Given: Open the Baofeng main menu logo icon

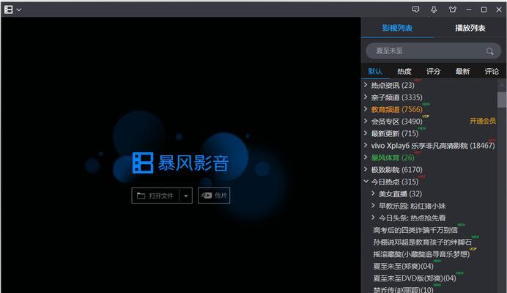Looking at the screenshot, I should click(8, 10).
